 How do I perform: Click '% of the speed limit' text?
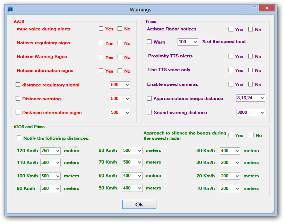[224, 41]
